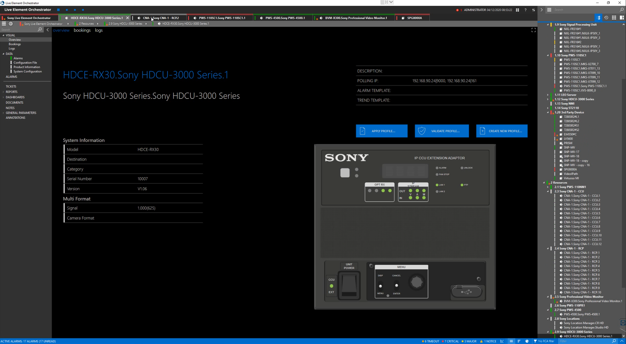Open the help question mark icon
The width and height of the screenshot is (626, 344).
coord(525,10)
